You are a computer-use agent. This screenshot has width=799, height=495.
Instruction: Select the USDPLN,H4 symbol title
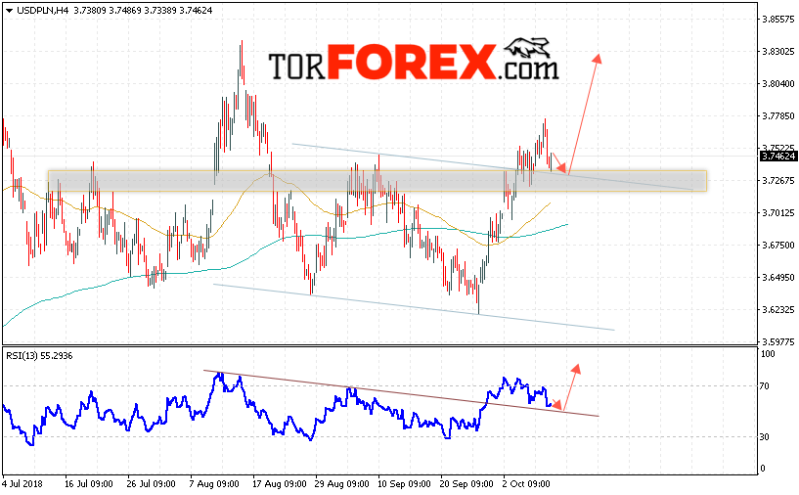(43, 10)
